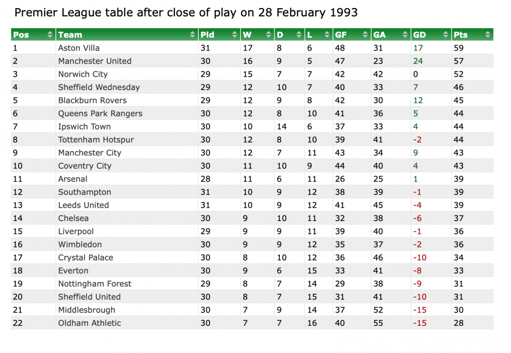The width and height of the screenshot is (511, 353).
Task: Click Tottenham Hotspur's red goal difference
Action: tap(417, 140)
